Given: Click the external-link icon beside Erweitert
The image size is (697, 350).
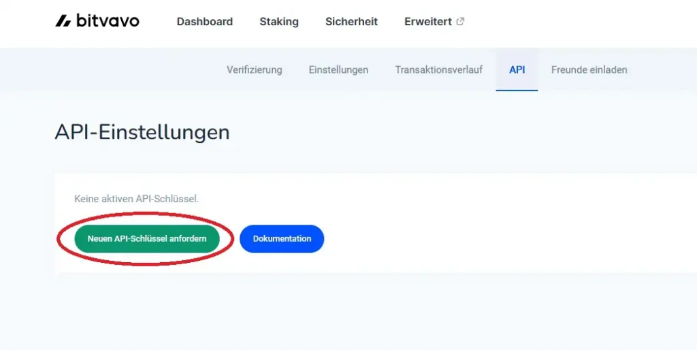Looking at the screenshot, I should pos(461,21).
